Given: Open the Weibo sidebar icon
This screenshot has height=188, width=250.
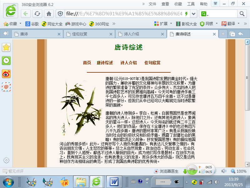Looking at the screenshot, I should 6,74.
